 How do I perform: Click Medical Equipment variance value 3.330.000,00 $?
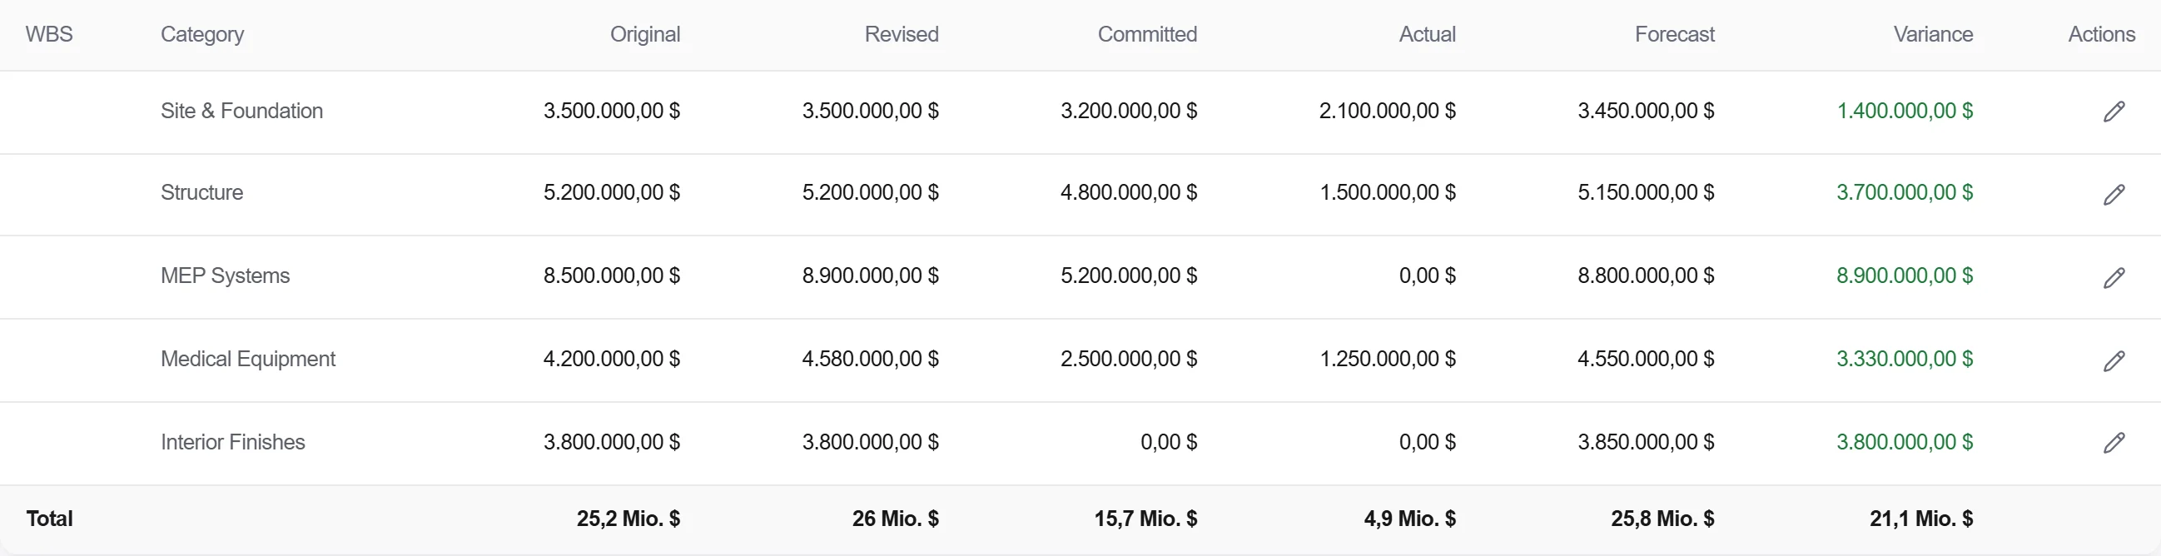(1905, 358)
